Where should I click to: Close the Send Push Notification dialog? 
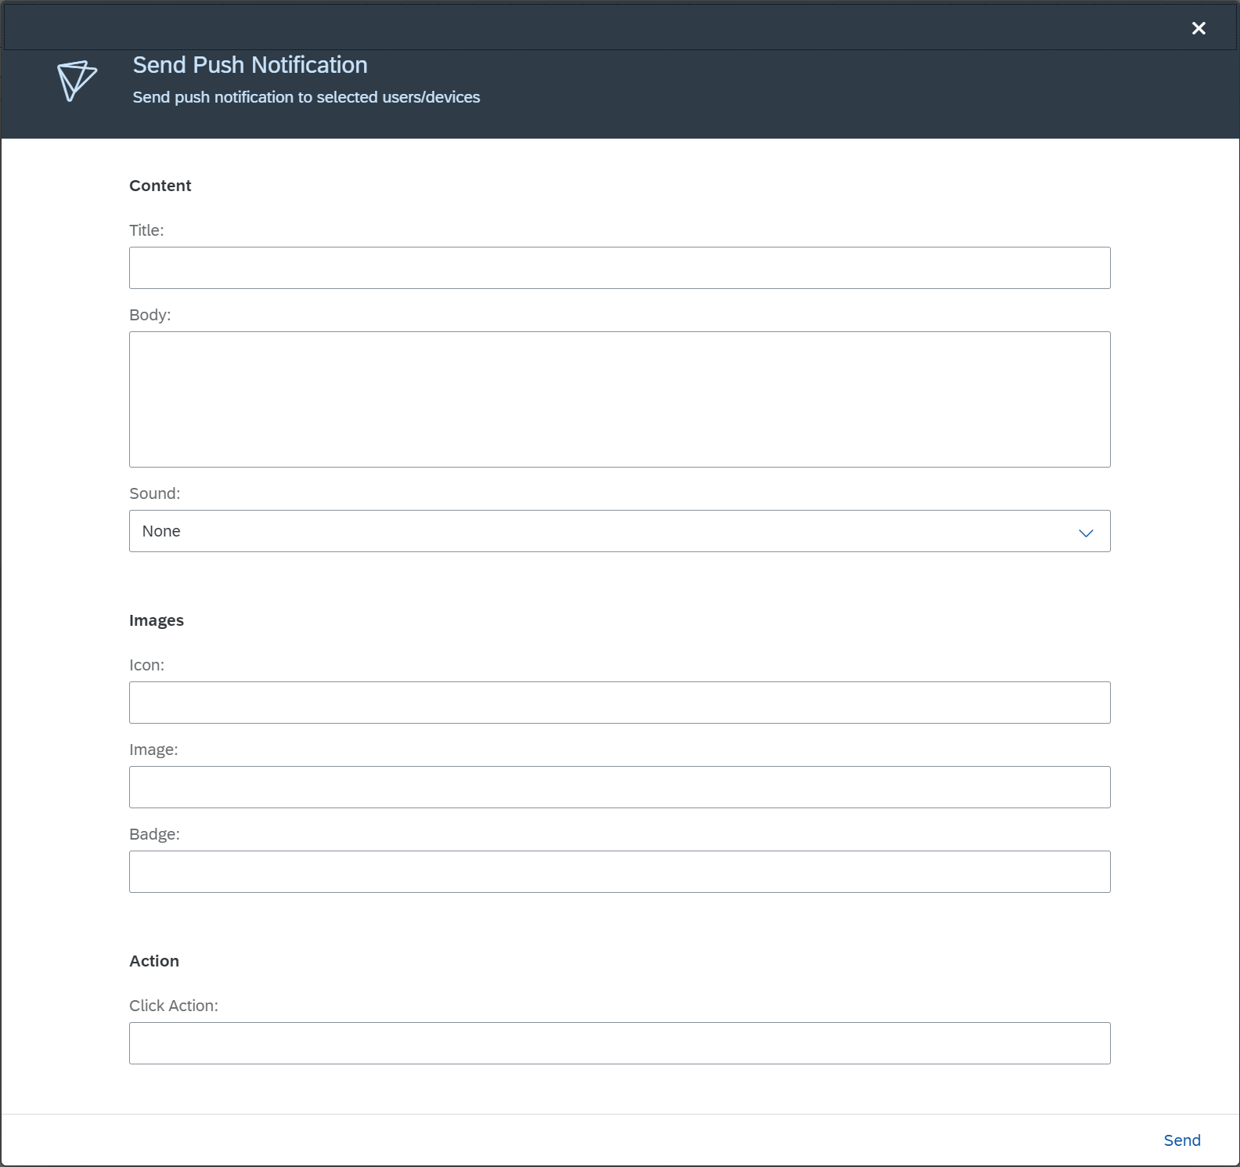[1199, 28]
